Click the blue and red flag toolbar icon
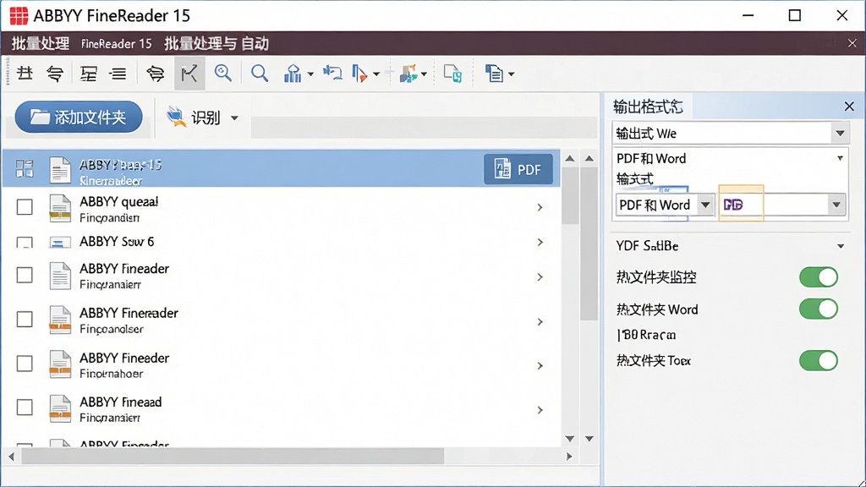The height and width of the screenshot is (487, 866). point(359,74)
